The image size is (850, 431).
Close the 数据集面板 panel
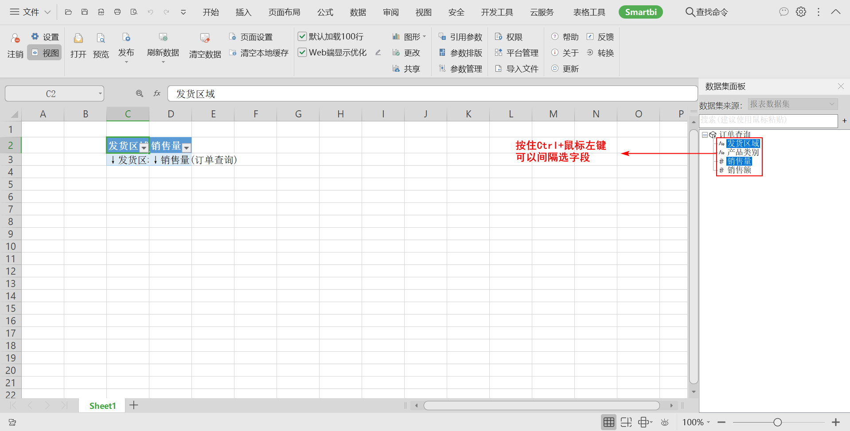(x=841, y=86)
